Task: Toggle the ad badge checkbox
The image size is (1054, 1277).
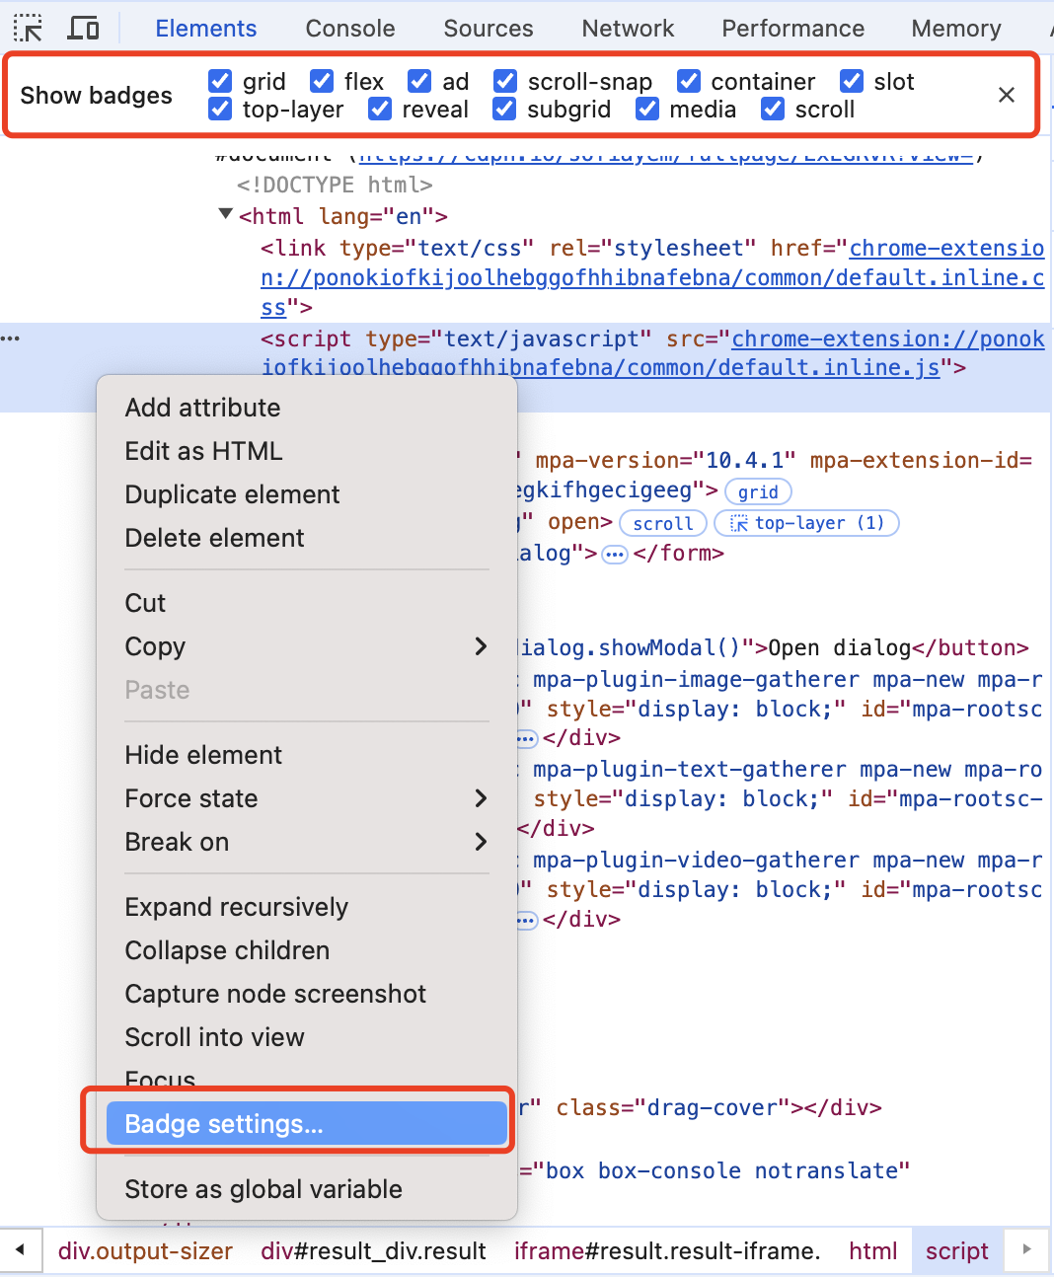Action: pyautogui.click(x=419, y=81)
